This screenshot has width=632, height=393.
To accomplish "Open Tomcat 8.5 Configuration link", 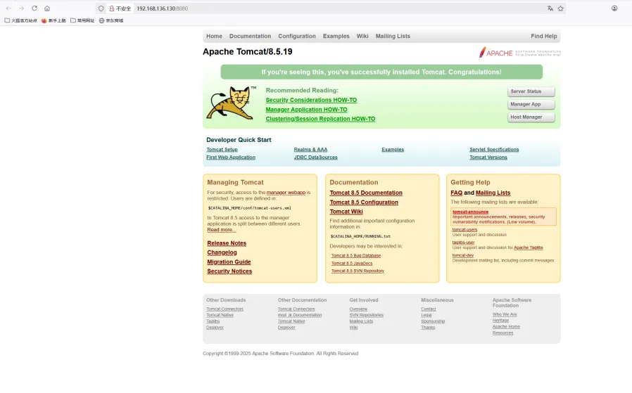I will point(364,202).
